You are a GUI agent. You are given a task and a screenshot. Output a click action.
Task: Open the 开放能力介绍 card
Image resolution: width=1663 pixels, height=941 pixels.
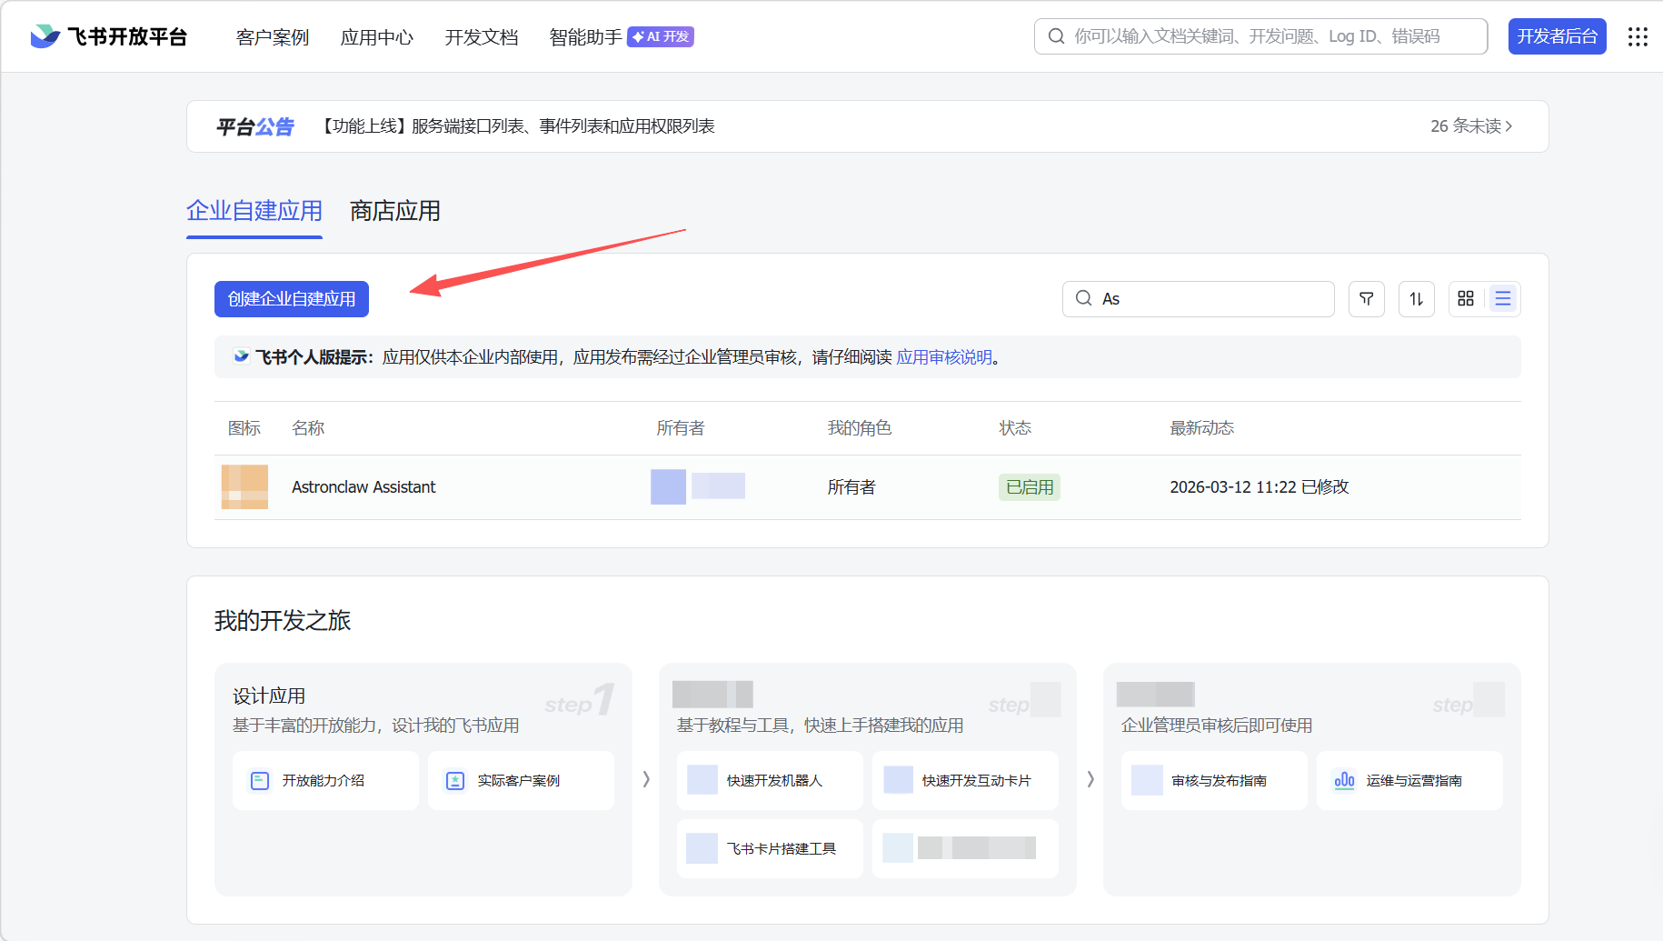(324, 780)
